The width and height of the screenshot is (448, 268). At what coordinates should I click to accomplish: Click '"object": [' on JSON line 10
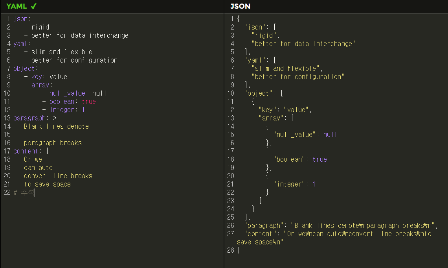[x=263, y=94]
